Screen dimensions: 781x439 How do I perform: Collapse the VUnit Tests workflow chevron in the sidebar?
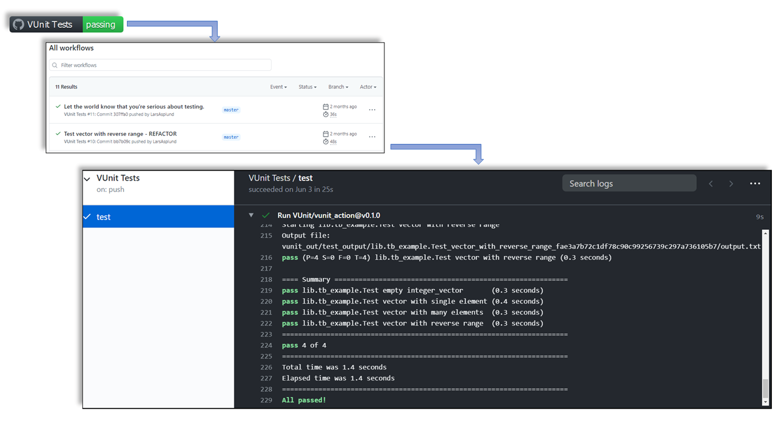[x=87, y=179]
